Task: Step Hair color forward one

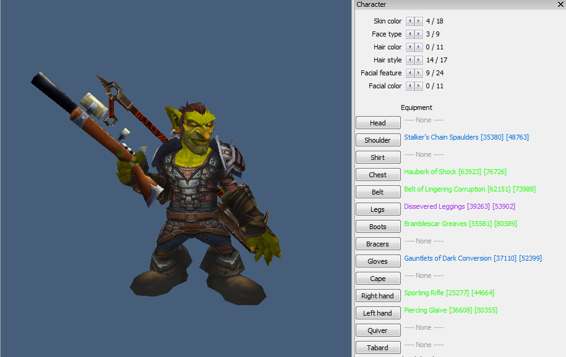Action: click(x=418, y=47)
